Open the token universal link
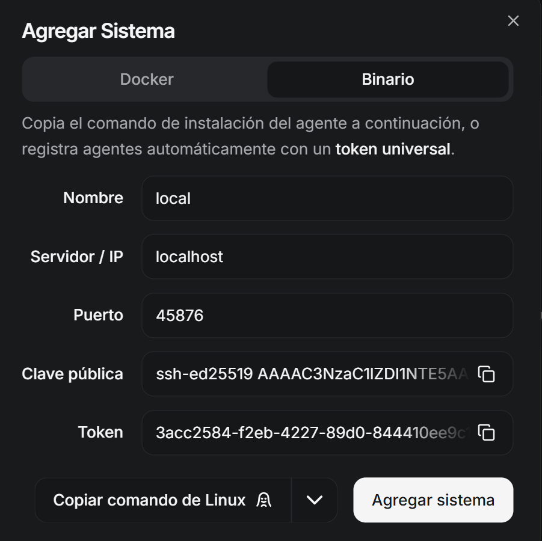This screenshot has width=542, height=541. tap(392, 149)
